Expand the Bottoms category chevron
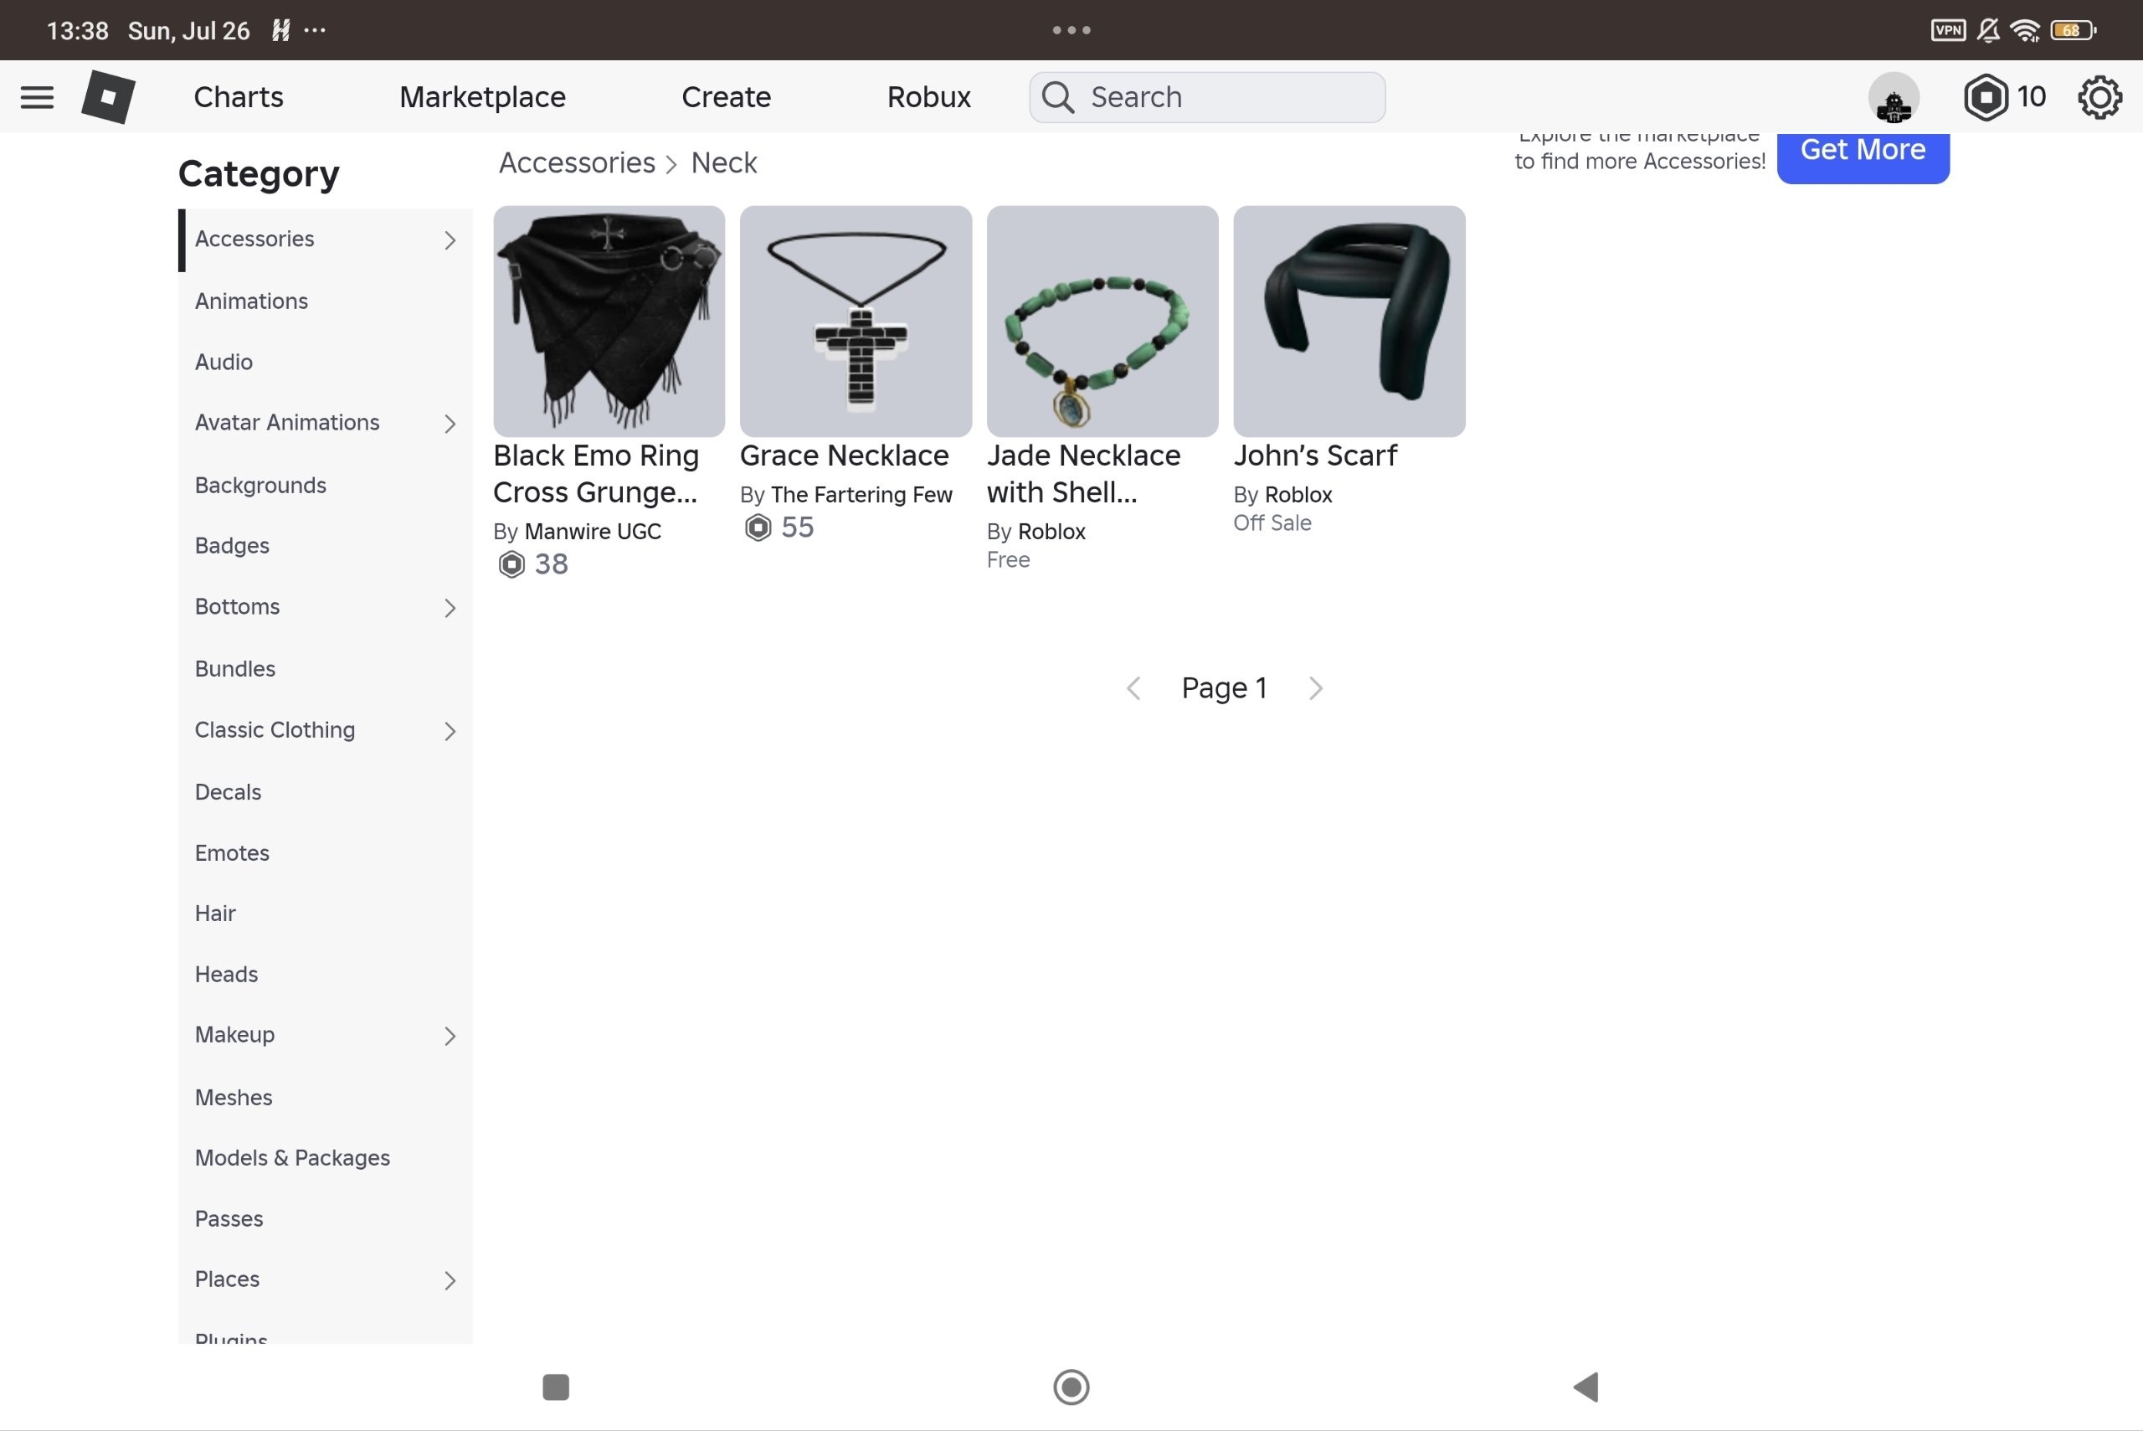 coord(450,608)
